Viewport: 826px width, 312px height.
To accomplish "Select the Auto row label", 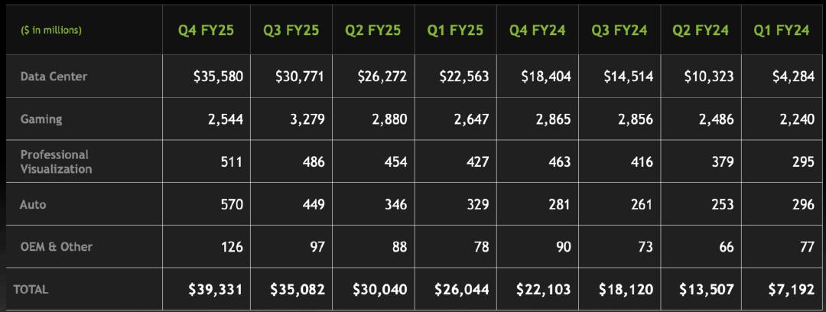I will point(34,204).
